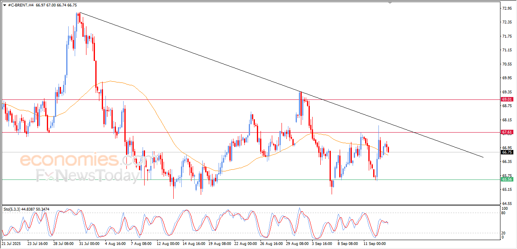This screenshot has width=517, height=249.
Task: Click the small triangle before #C-BRENT symbol
Action: (4, 5)
